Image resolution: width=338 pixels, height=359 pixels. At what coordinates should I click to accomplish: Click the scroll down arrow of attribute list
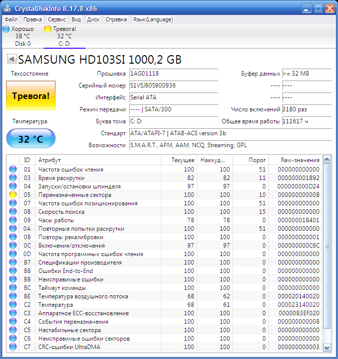[327, 348]
